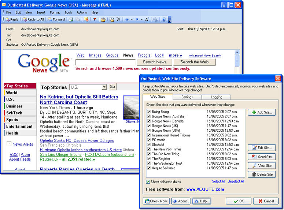Click the Search News button
The height and width of the screenshot is (210, 284).
point(155,62)
